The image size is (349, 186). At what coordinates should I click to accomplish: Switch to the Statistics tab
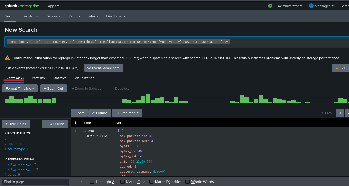(60, 78)
